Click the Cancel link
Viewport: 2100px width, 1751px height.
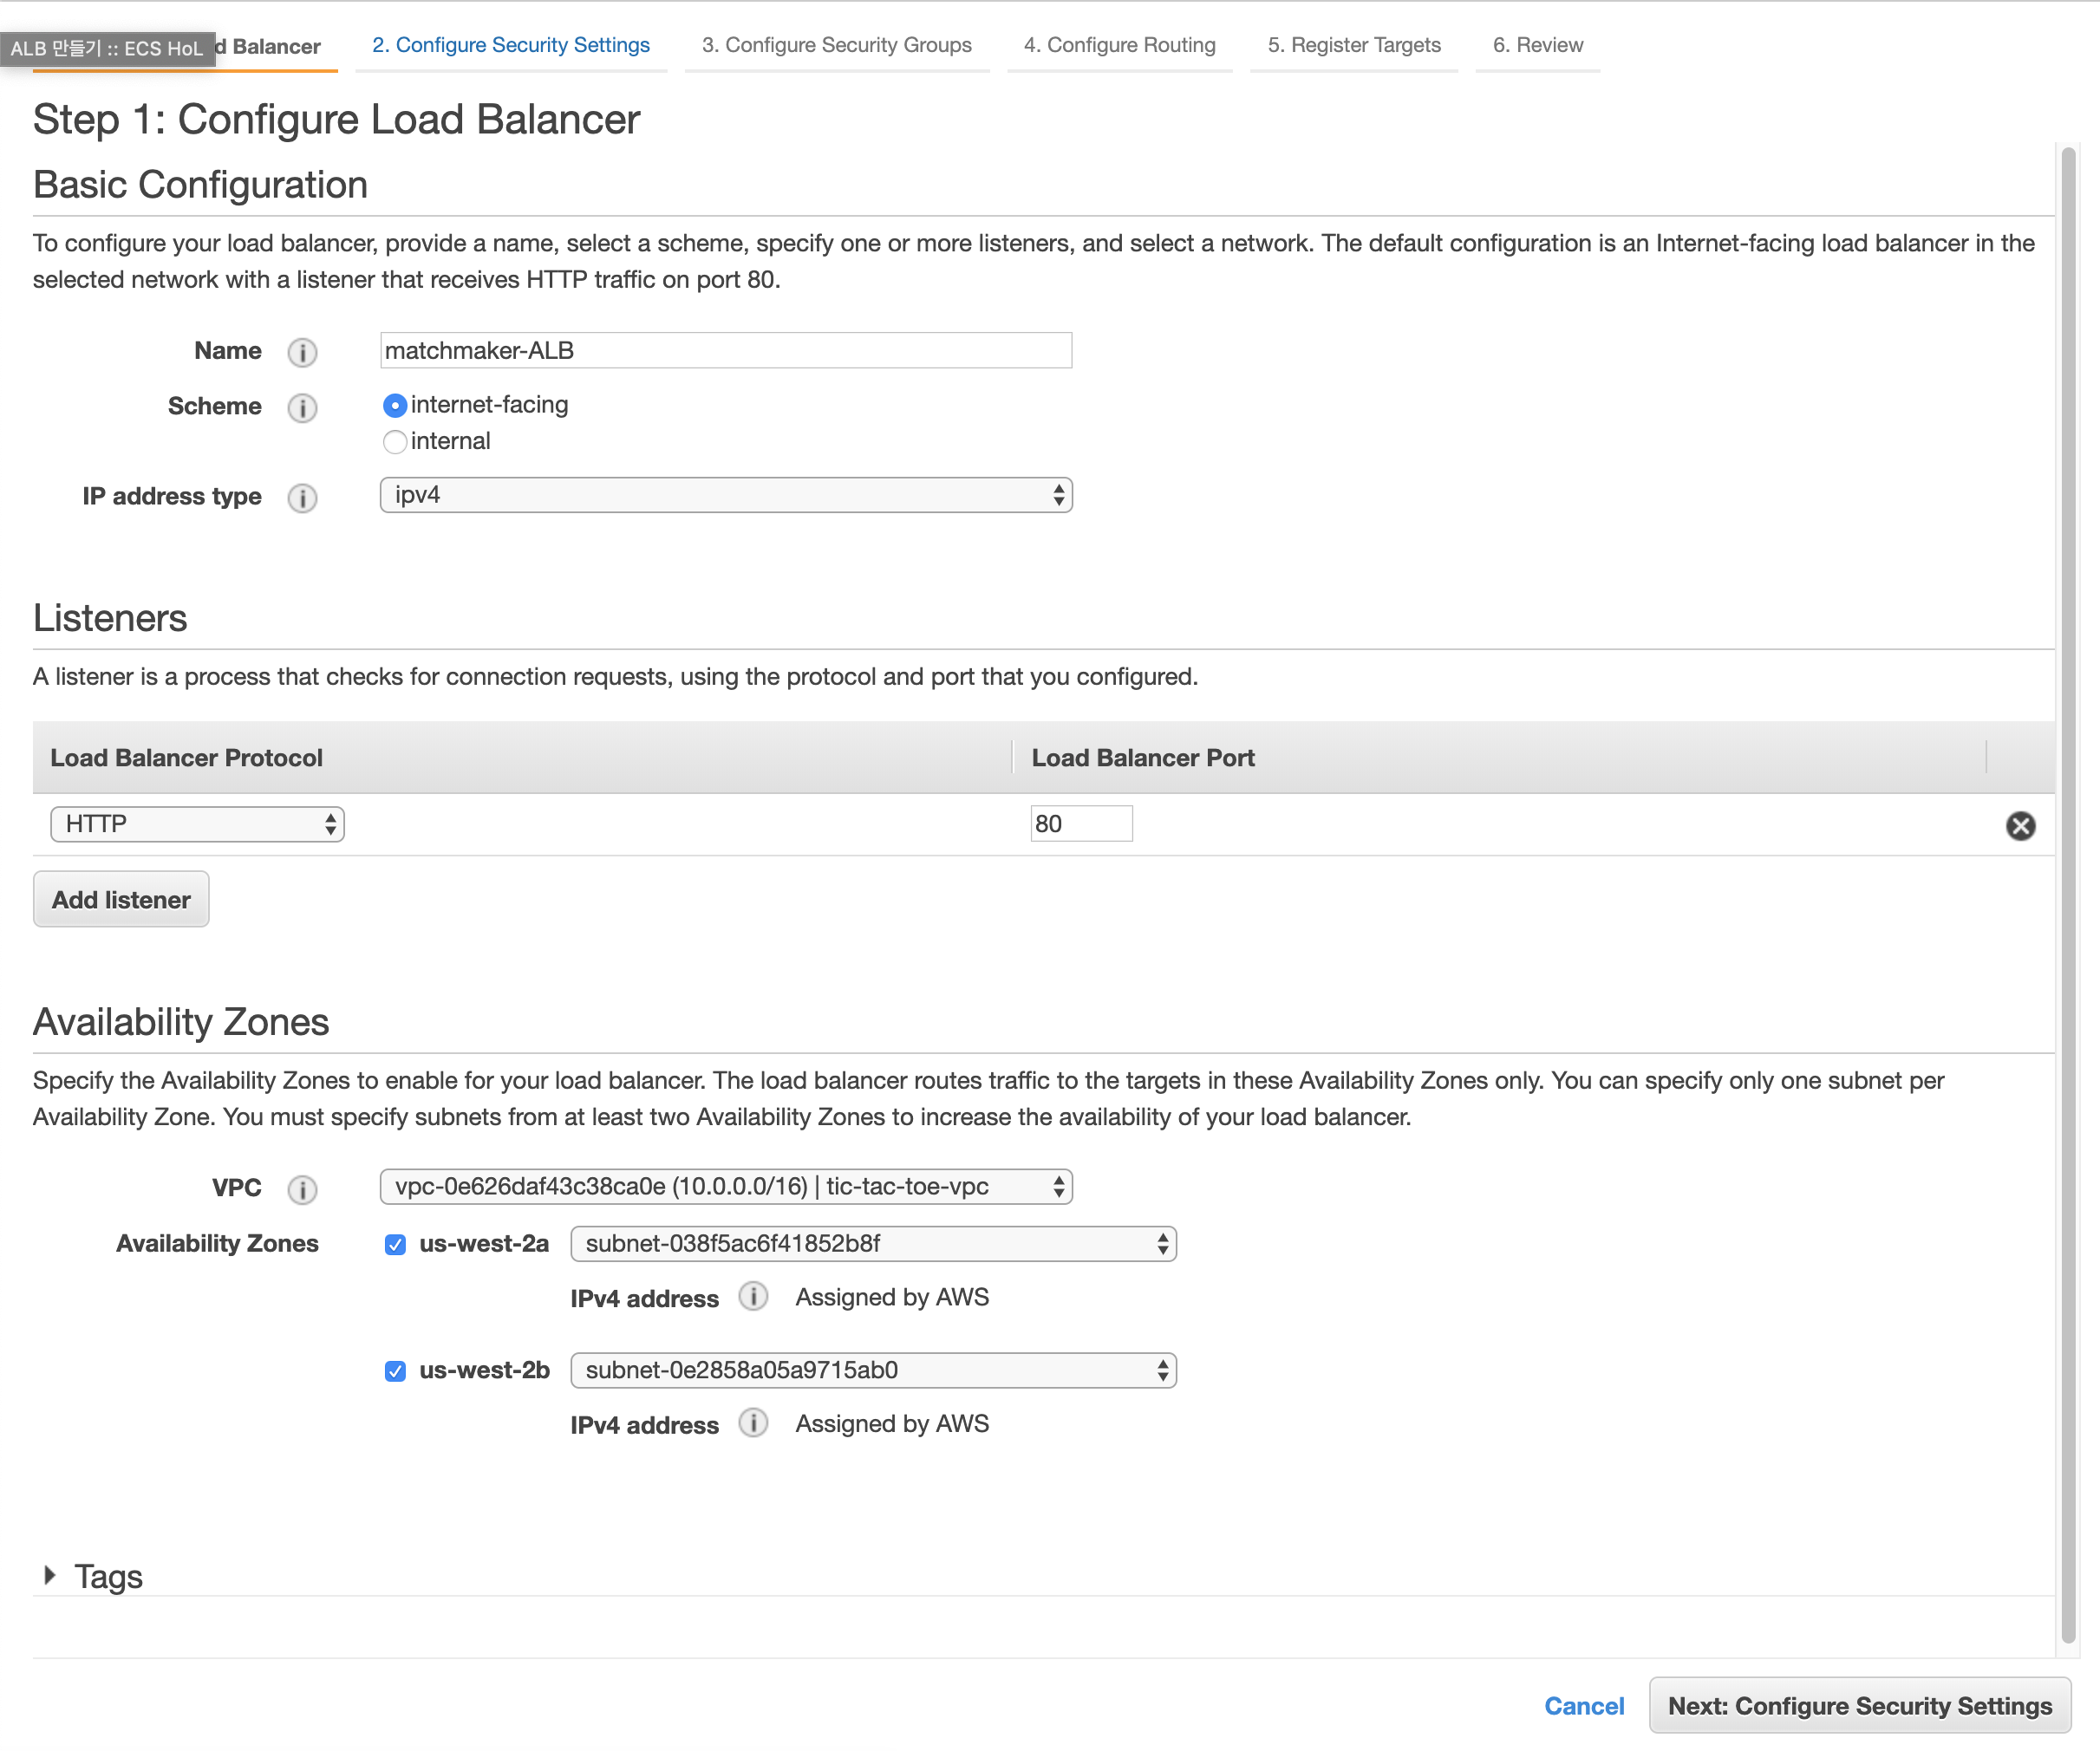[1584, 1706]
